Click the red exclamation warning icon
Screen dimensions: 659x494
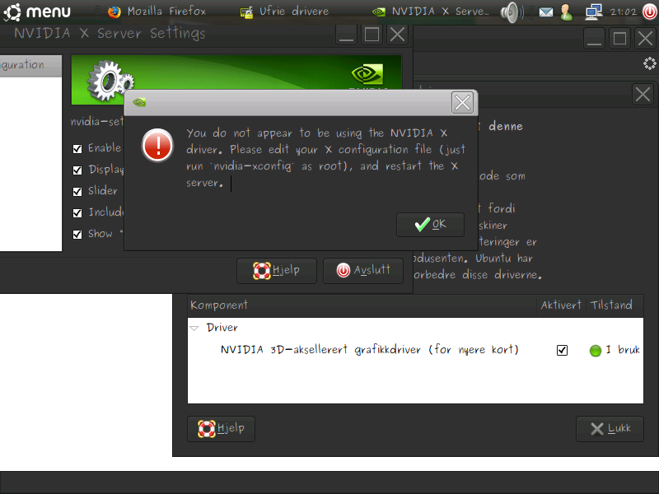pyautogui.click(x=157, y=146)
